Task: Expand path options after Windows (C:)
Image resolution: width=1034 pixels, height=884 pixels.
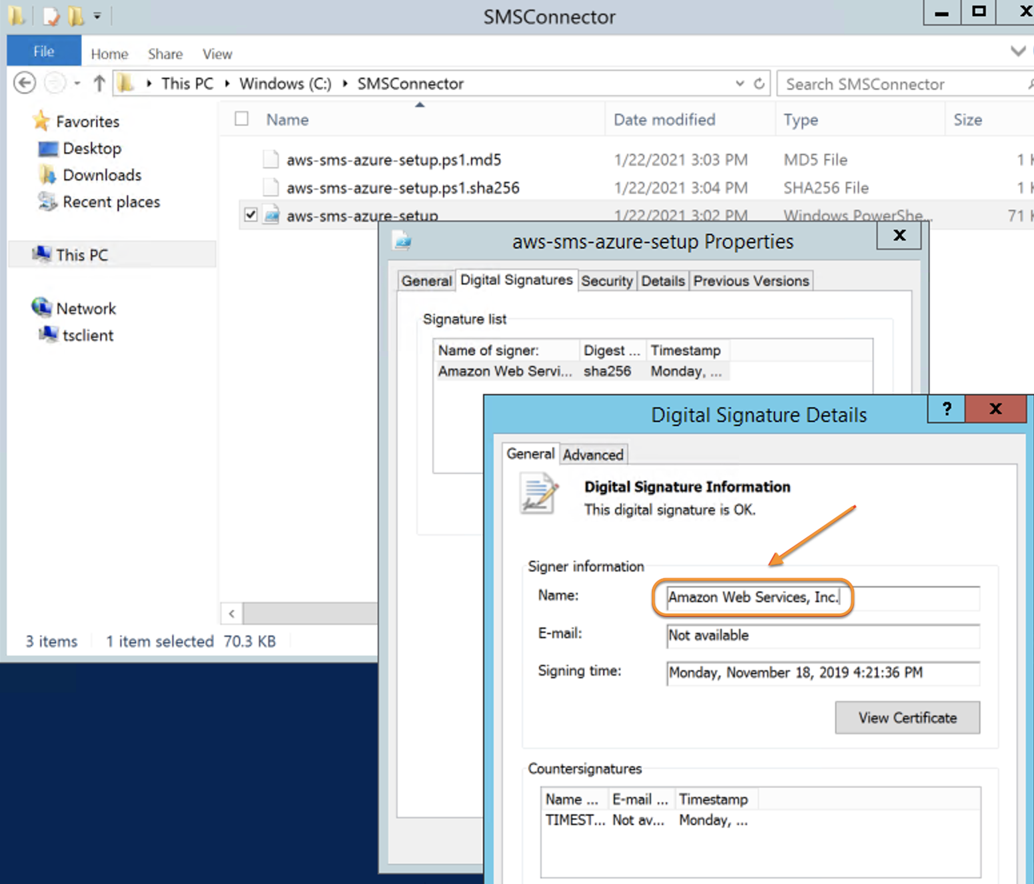Action: [345, 83]
